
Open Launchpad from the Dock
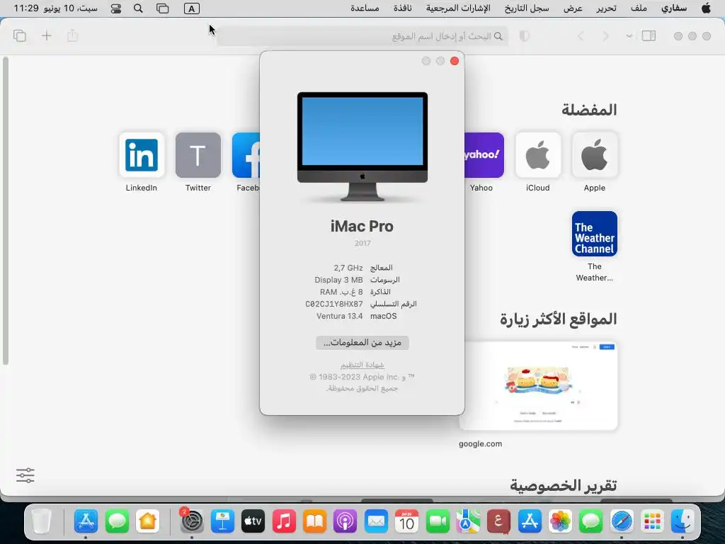652,521
